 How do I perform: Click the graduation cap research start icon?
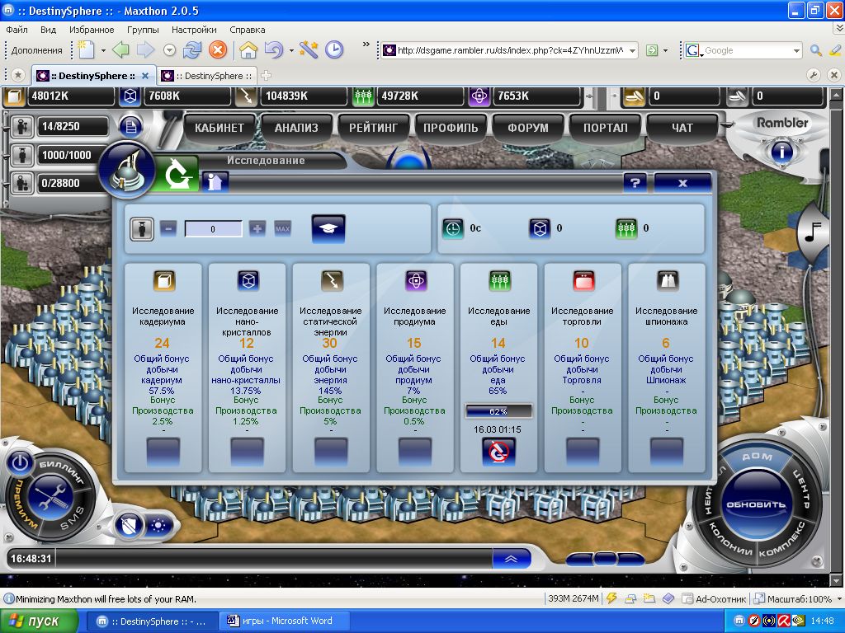pos(328,228)
